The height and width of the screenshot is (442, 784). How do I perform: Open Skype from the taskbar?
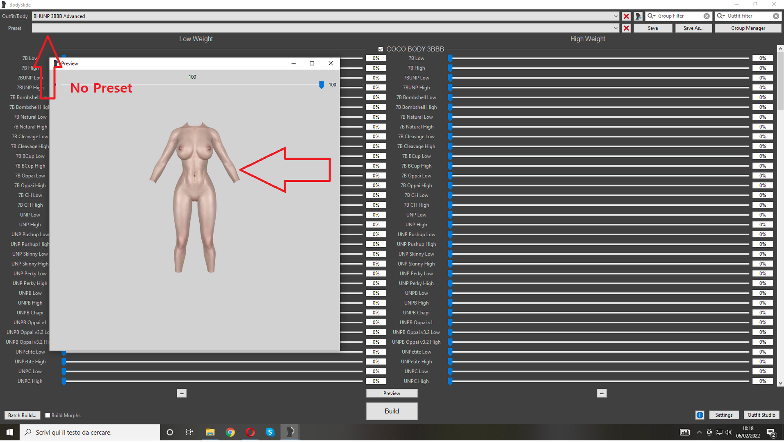(270, 432)
